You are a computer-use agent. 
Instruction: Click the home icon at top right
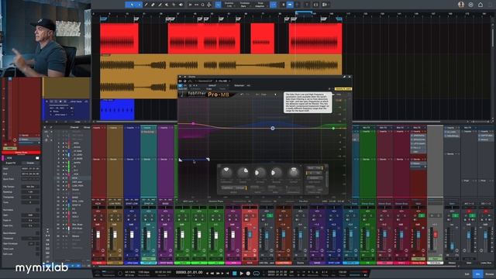(x=480, y=5)
